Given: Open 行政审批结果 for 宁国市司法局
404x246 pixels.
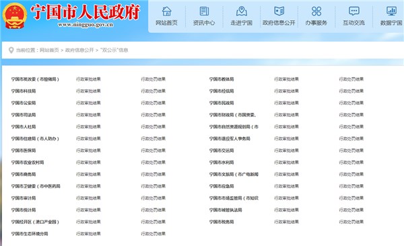Looking at the screenshot, I should pos(88,115).
